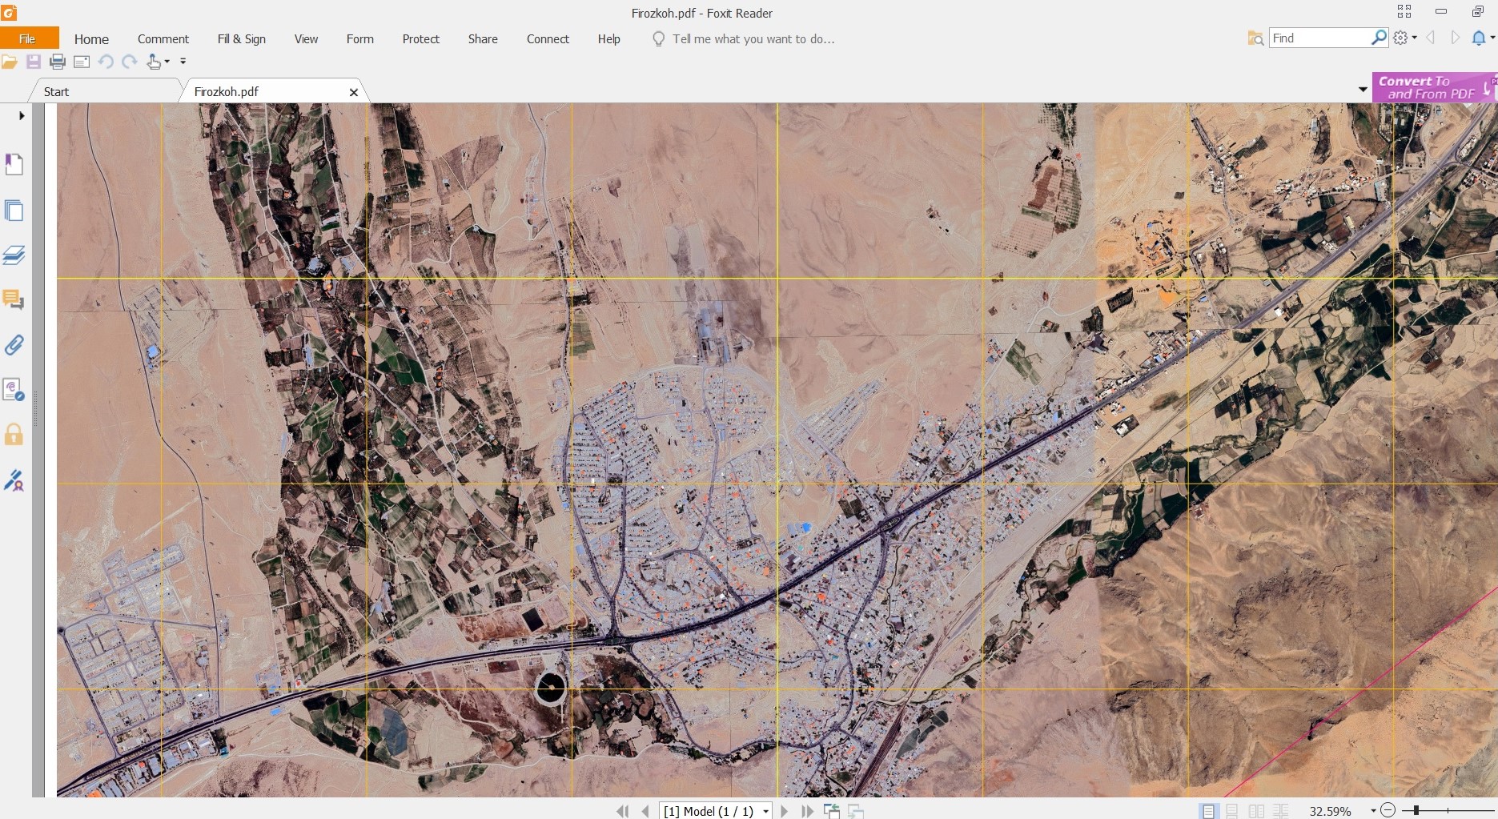Click the Print icon in quick access toolbar
The width and height of the screenshot is (1498, 819).
click(58, 62)
